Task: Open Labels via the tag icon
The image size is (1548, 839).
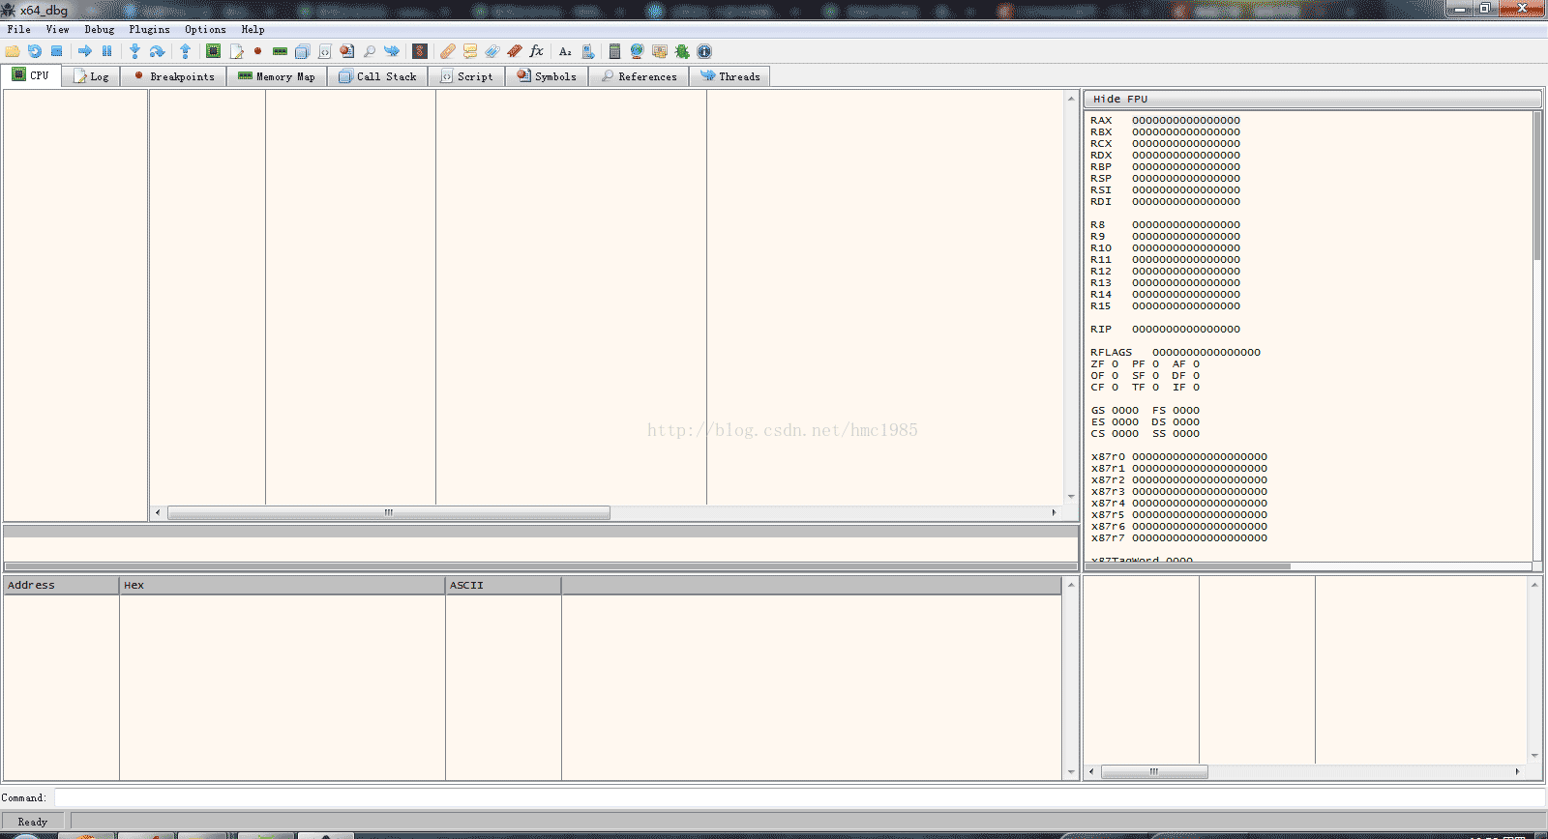Action: point(492,51)
